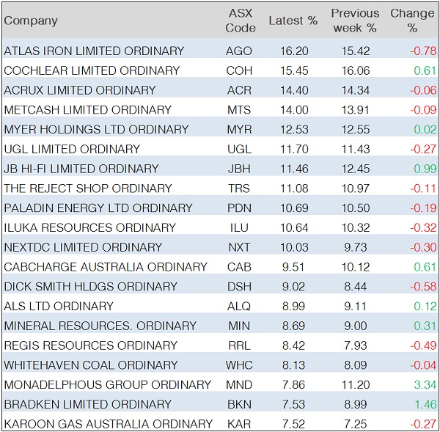Click the PDN ticker code
The height and width of the screenshot is (432, 440).
(x=240, y=208)
